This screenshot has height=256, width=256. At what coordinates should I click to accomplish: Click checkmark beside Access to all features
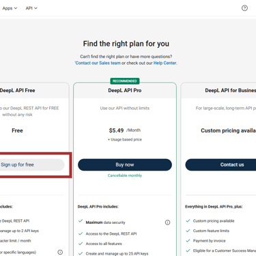[x=81, y=244]
